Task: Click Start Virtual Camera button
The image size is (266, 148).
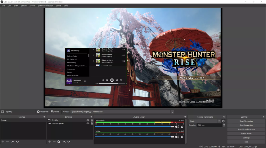Action: [246, 129]
